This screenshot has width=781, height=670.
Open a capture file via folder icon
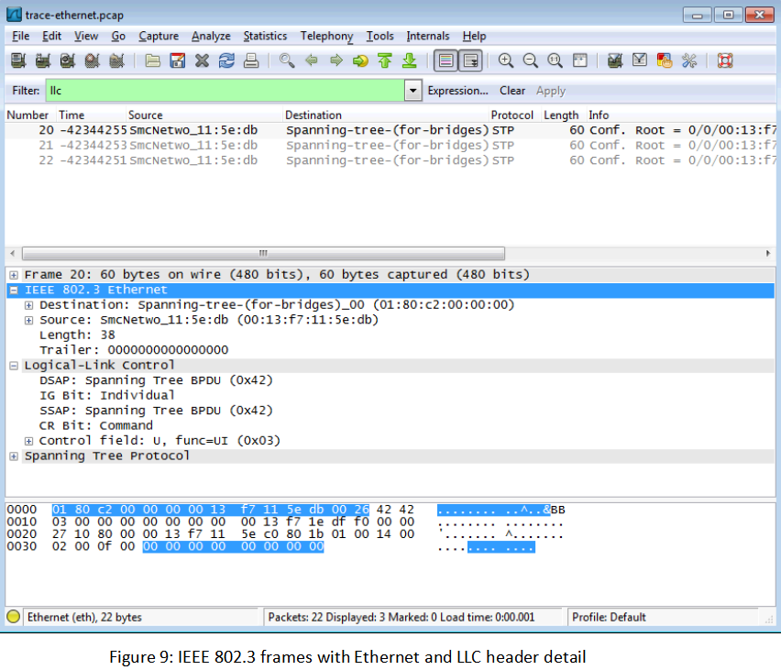pyautogui.click(x=152, y=60)
